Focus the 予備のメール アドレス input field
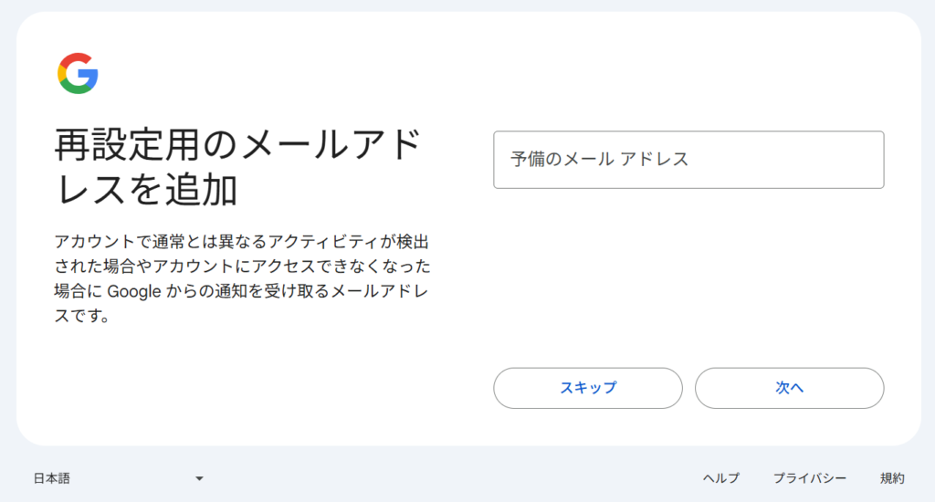The height and width of the screenshot is (502, 935). pos(688,160)
